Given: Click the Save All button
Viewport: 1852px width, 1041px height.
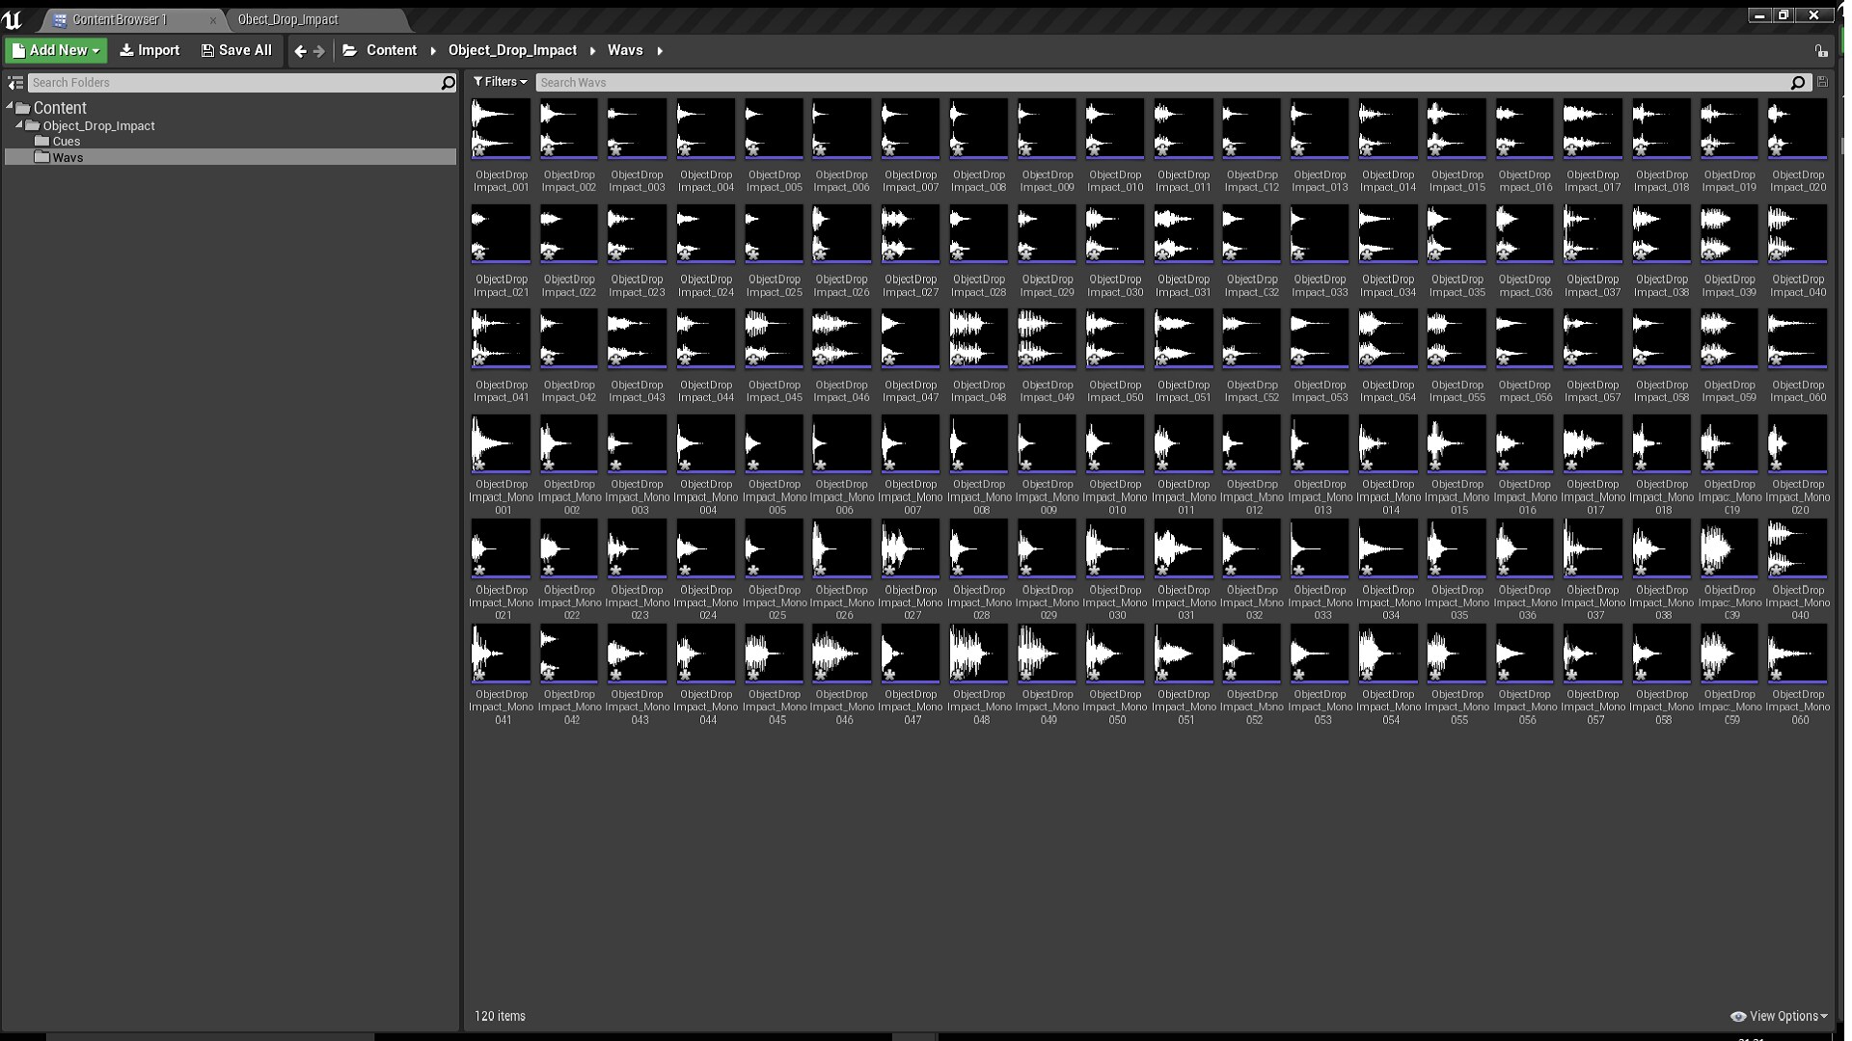Looking at the screenshot, I should (x=236, y=50).
